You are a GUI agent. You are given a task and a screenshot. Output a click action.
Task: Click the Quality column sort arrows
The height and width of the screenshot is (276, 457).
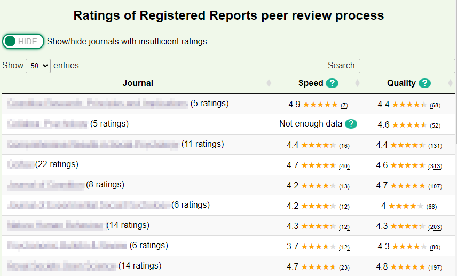[x=450, y=83]
